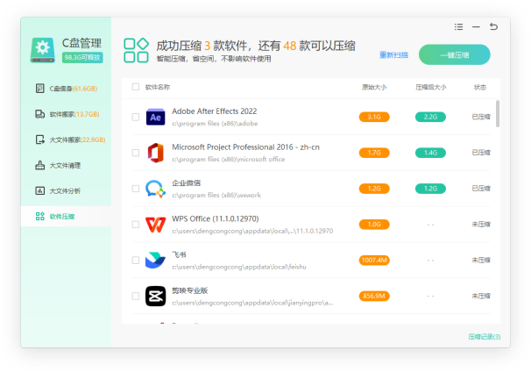531x372 pixels.
Task: Click the 软件名称 column header
Action: coord(158,87)
